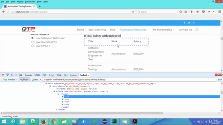The width and height of the screenshot is (223, 125).
Task: Open the Twitter icon in the blue bar
Action: 189,23
